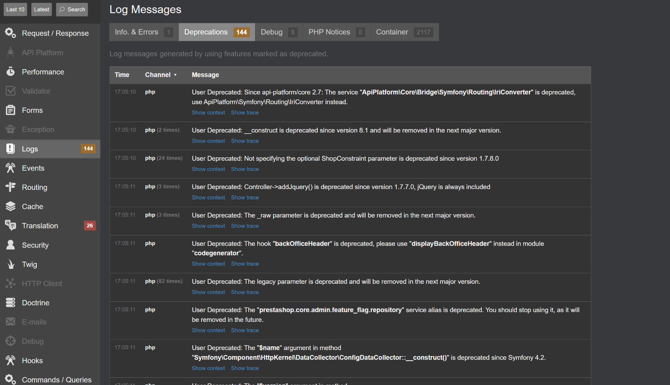Sort by the Channel column dropdown arrow

175,75
